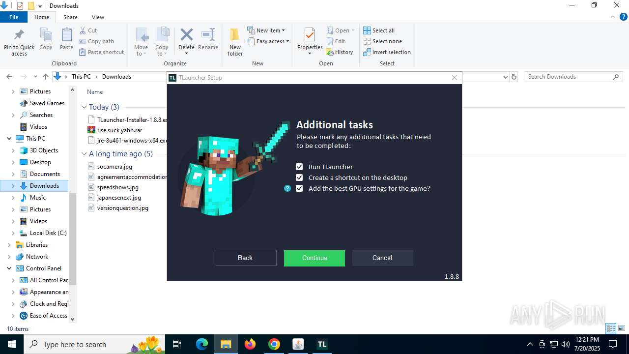The image size is (629, 354).
Task: Check off Run TLauncher option
Action: point(299,167)
